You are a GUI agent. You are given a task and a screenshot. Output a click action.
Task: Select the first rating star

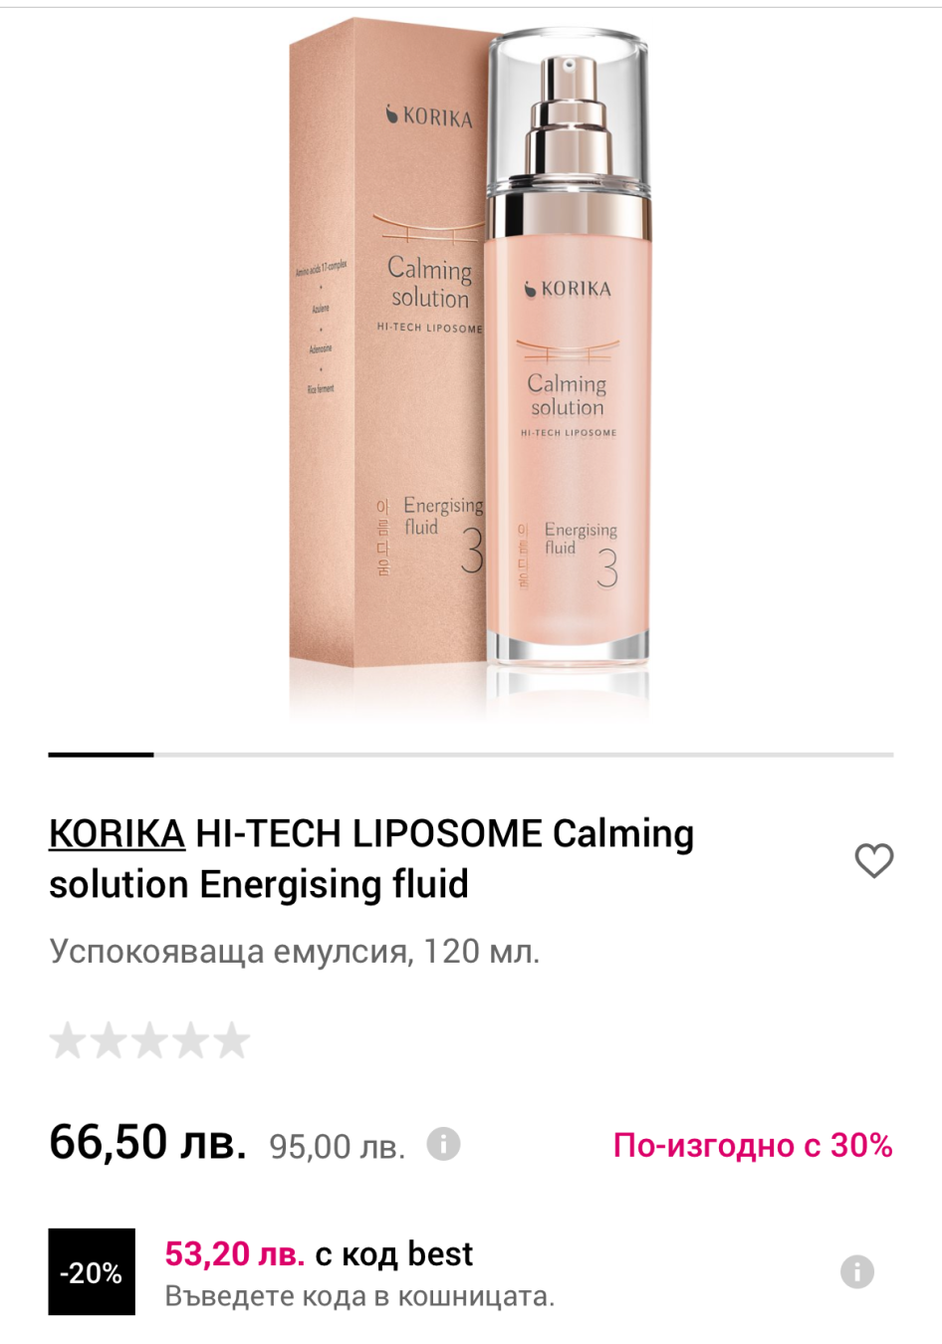pos(68,1040)
